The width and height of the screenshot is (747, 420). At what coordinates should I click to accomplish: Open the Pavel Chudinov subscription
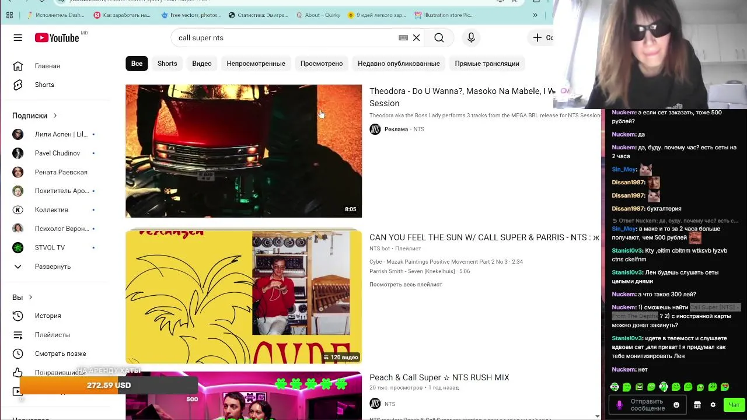point(55,153)
